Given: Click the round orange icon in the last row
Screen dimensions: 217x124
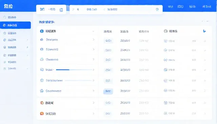Looking at the screenshot, I should 42,114.
